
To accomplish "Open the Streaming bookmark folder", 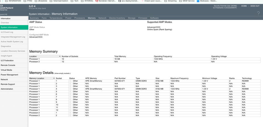I will (x=170, y=1).
